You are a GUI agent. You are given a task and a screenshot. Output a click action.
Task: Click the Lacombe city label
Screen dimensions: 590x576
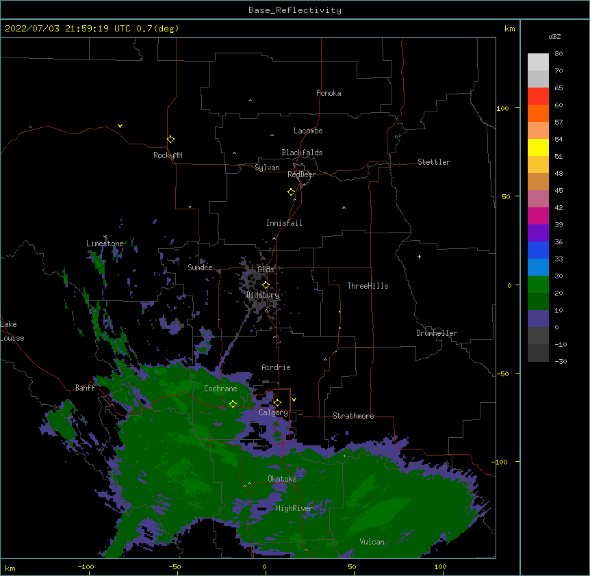[308, 131]
